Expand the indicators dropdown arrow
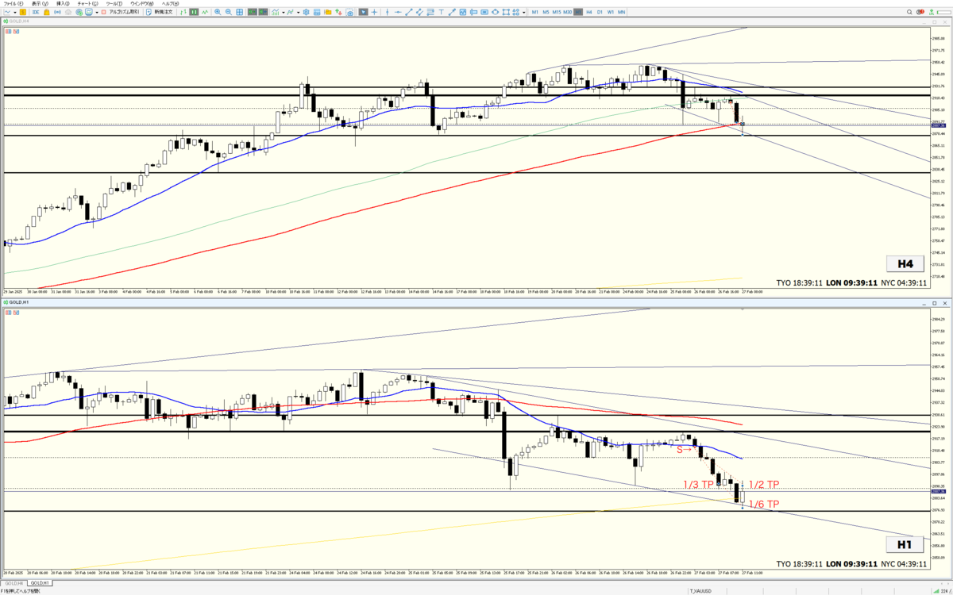Screen dimensions: 953x595 (284, 12)
